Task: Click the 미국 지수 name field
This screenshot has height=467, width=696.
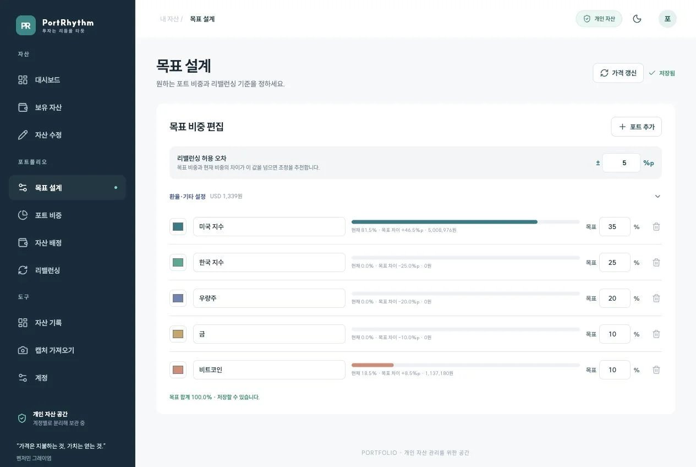Action: point(269,227)
